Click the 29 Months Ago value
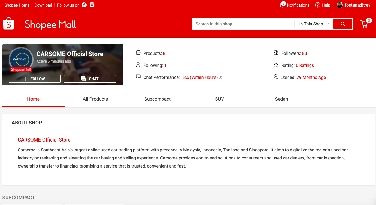 pyautogui.click(x=311, y=77)
